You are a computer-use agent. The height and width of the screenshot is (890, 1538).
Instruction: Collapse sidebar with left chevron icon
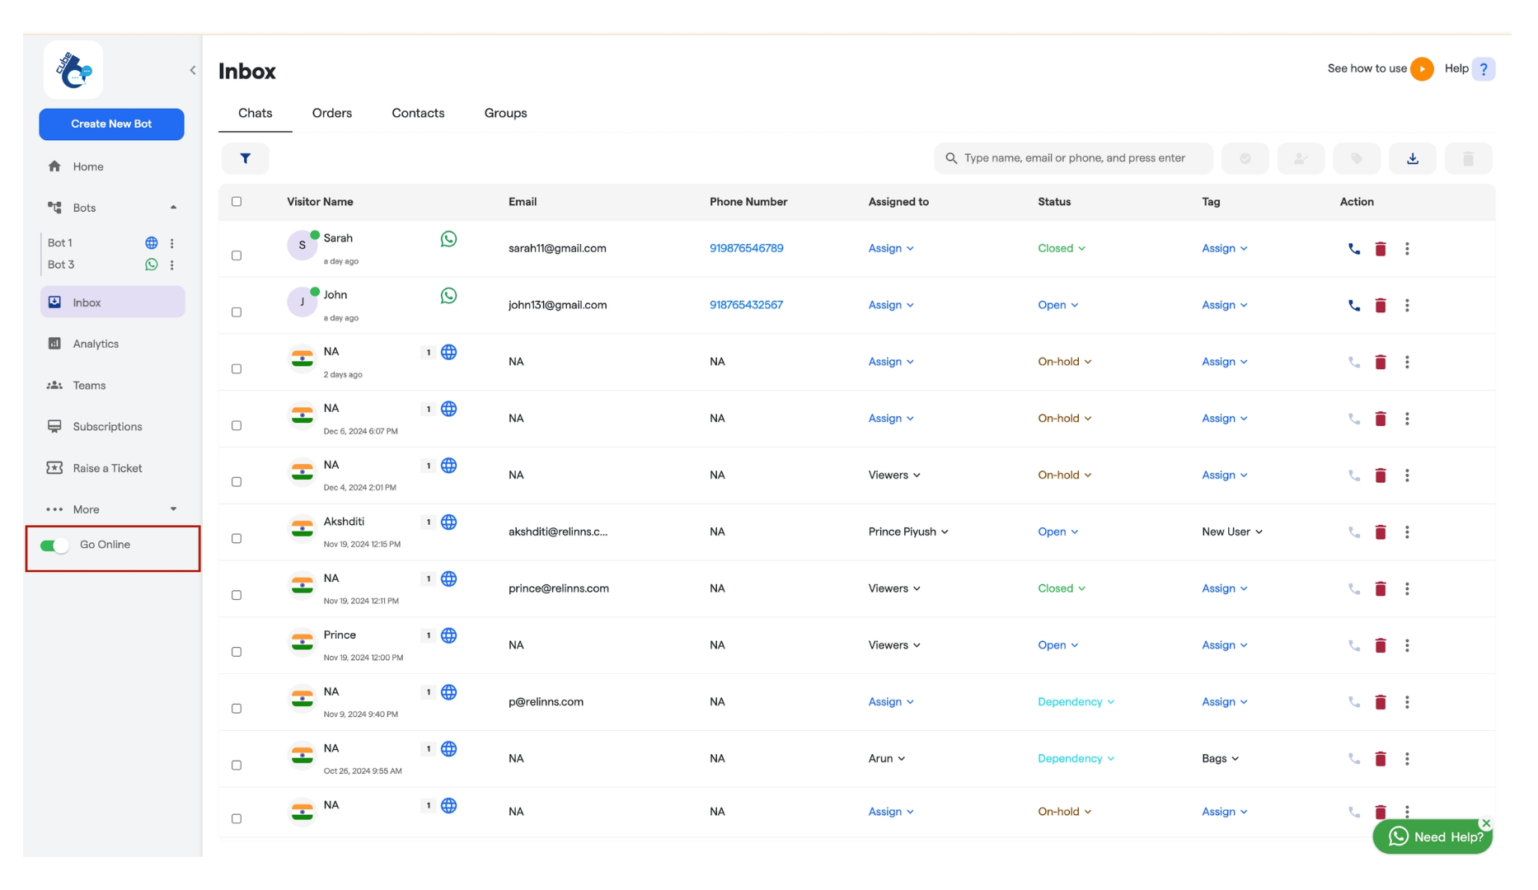[x=193, y=70]
